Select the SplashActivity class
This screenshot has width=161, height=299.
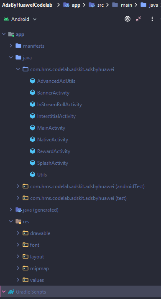pos(52,163)
